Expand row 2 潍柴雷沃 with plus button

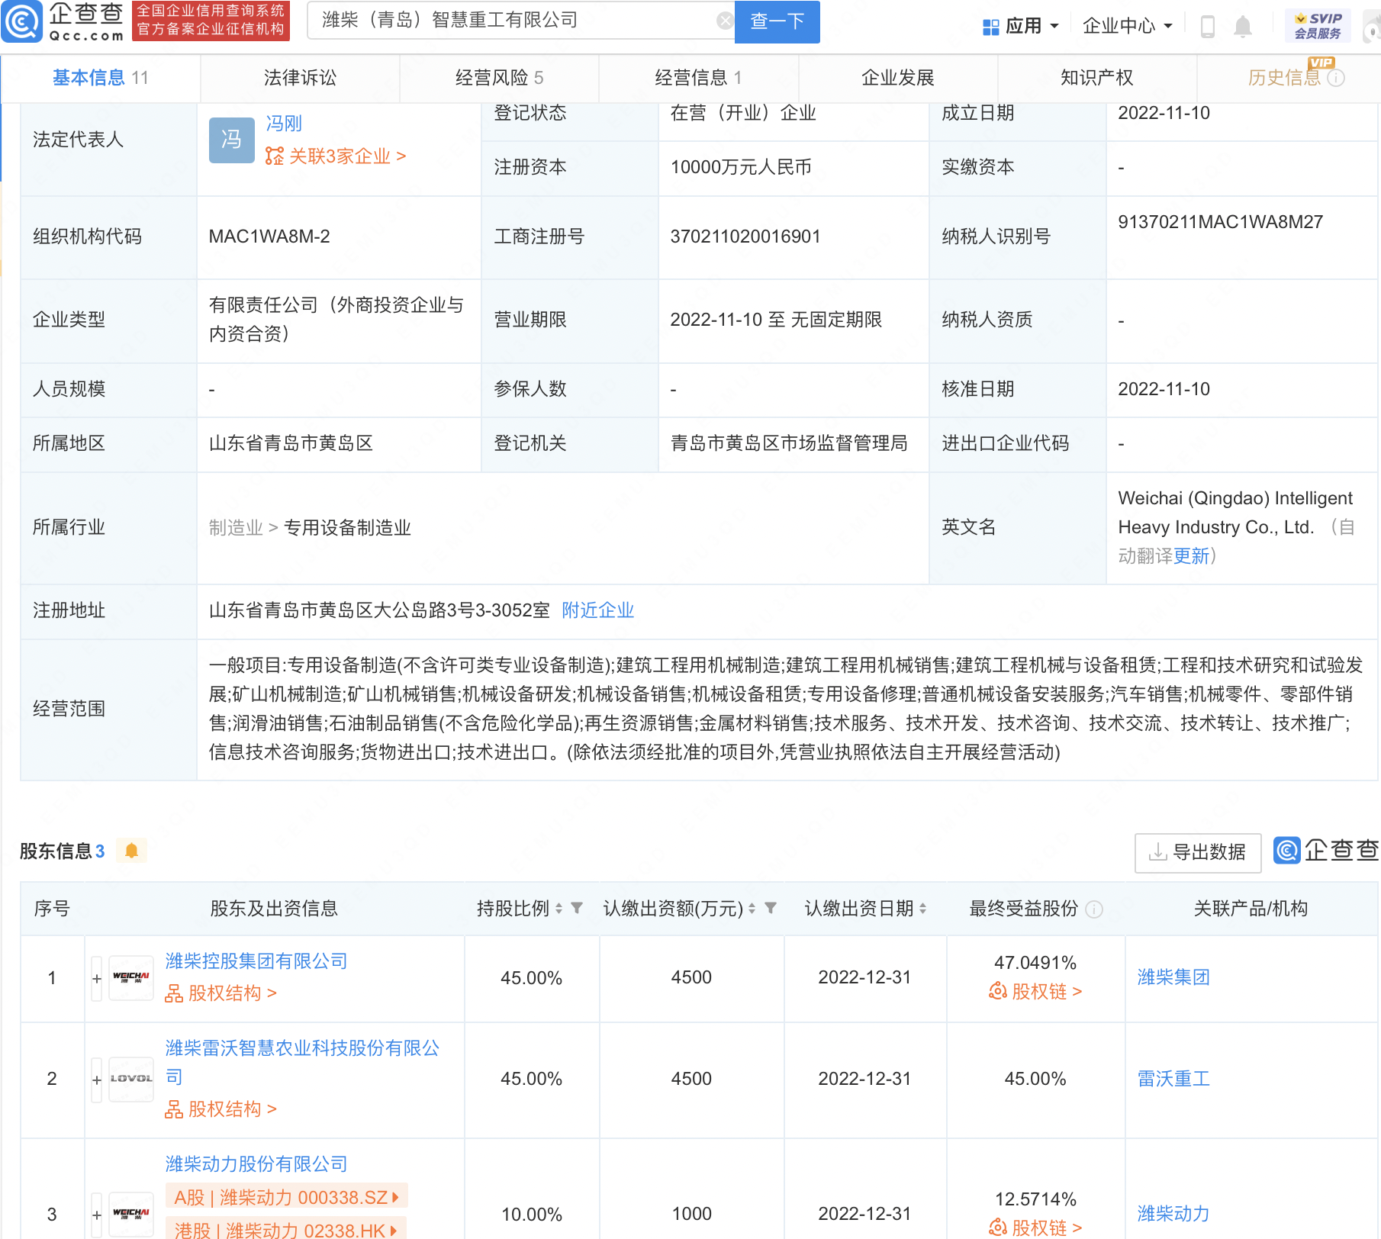pos(97,1080)
